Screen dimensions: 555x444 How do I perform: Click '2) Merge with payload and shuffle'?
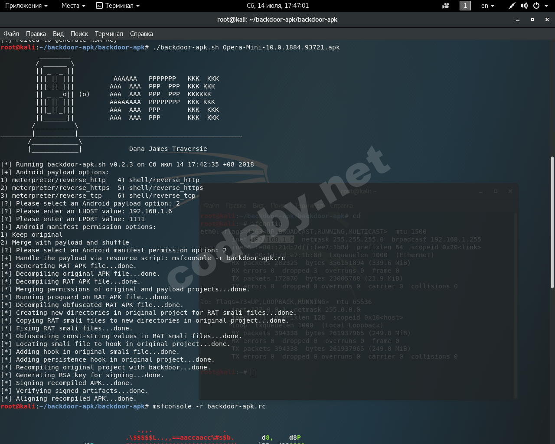(x=65, y=242)
